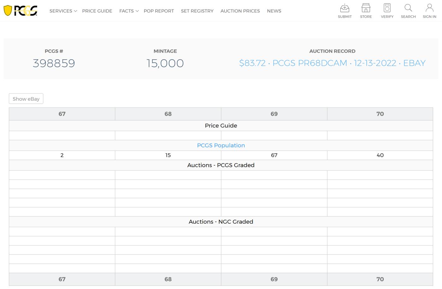Open the Search magnifier icon
The height and width of the screenshot is (289, 442).
pos(408,8)
